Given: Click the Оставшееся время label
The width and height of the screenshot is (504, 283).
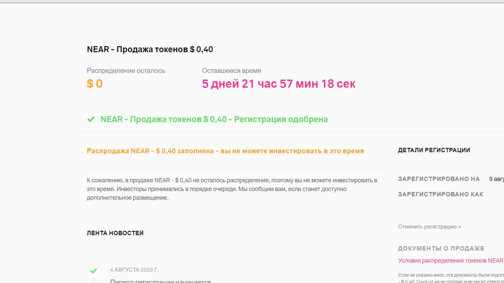Looking at the screenshot, I should click(232, 71).
